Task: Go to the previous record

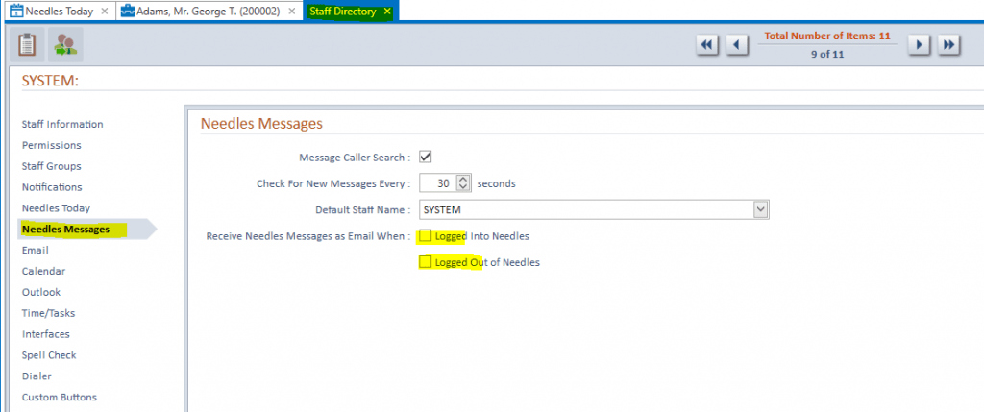Action: coord(736,44)
